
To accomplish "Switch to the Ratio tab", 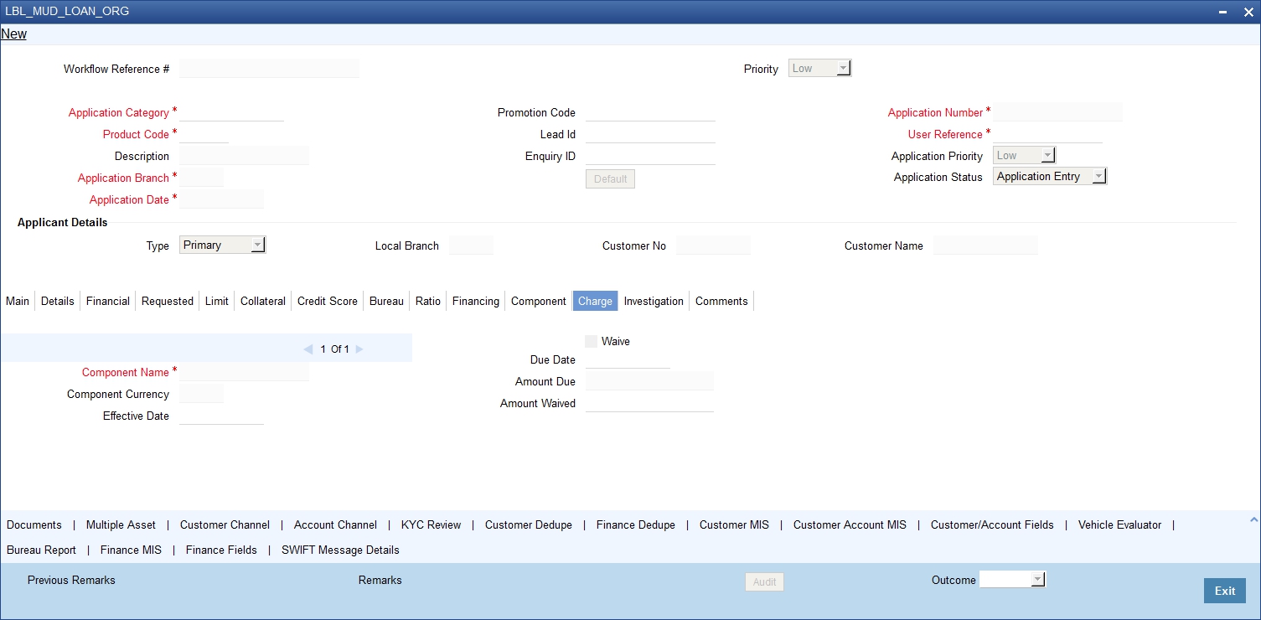I will [428, 301].
